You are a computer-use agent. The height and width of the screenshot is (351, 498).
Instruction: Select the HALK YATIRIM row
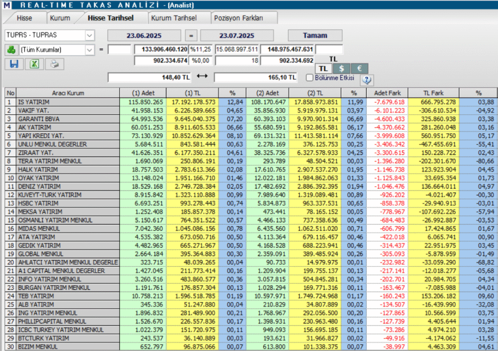click(251, 170)
